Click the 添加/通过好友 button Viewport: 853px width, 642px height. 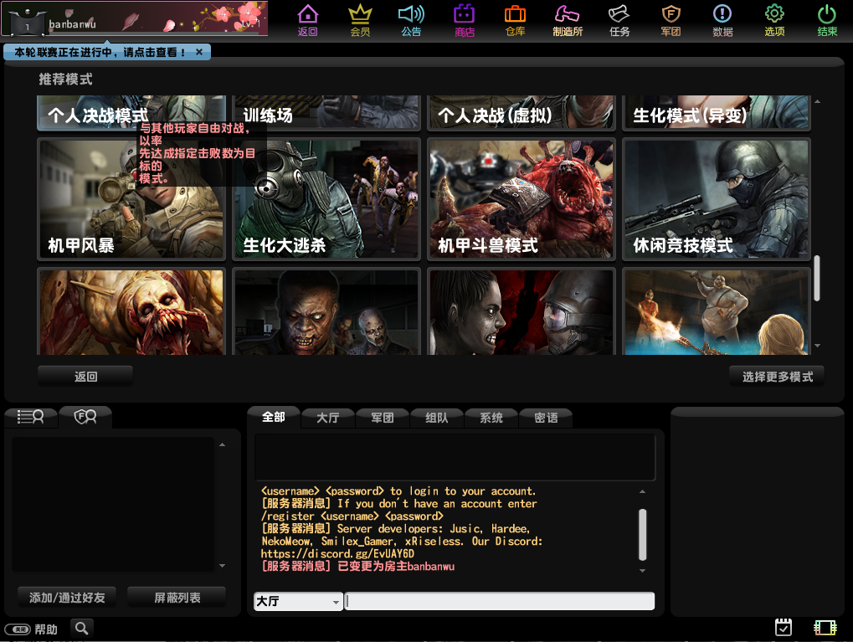[67, 598]
